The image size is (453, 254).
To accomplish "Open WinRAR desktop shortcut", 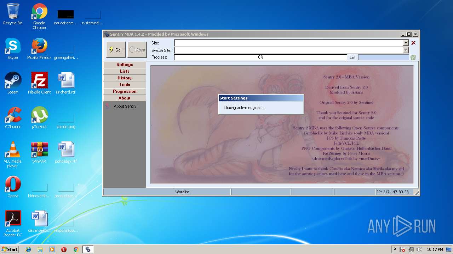I will (x=39, y=152).
